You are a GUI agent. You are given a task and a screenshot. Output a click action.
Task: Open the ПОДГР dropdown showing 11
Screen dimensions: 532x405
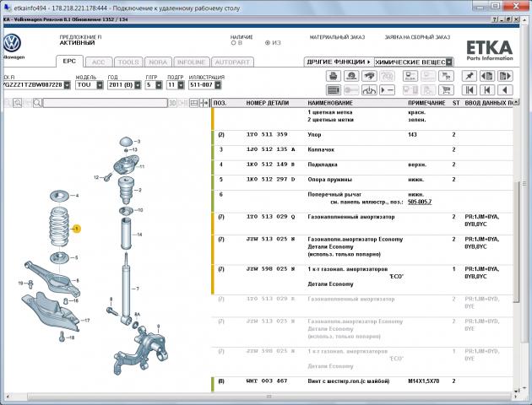click(x=181, y=85)
